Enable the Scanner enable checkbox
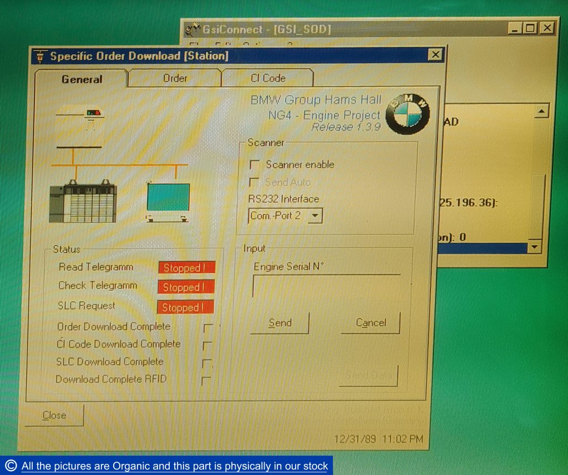Image resolution: width=568 pixels, height=475 pixels. tap(255, 165)
